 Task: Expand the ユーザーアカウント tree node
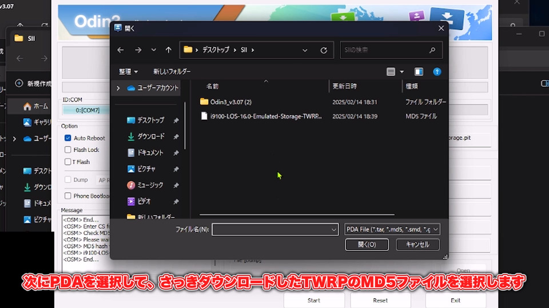point(118,88)
